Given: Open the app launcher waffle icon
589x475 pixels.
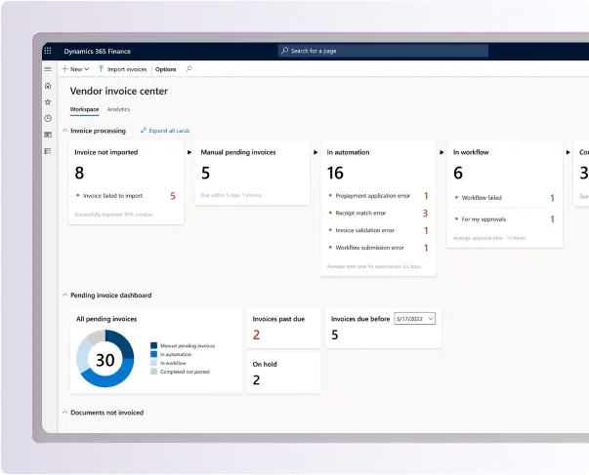Looking at the screenshot, I should [48, 51].
